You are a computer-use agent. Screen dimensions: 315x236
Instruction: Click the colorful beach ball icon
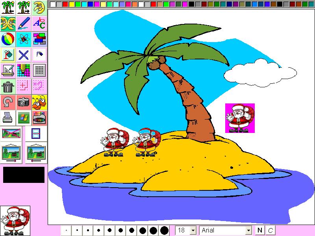[8, 39]
